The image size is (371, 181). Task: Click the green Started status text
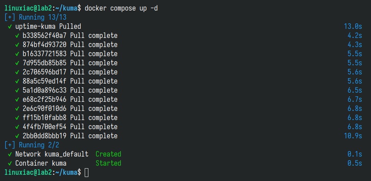point(108,163)
